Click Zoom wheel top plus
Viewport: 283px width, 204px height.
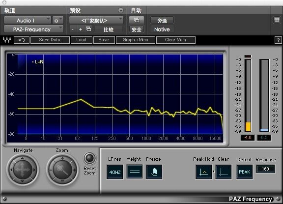[62, 158]
